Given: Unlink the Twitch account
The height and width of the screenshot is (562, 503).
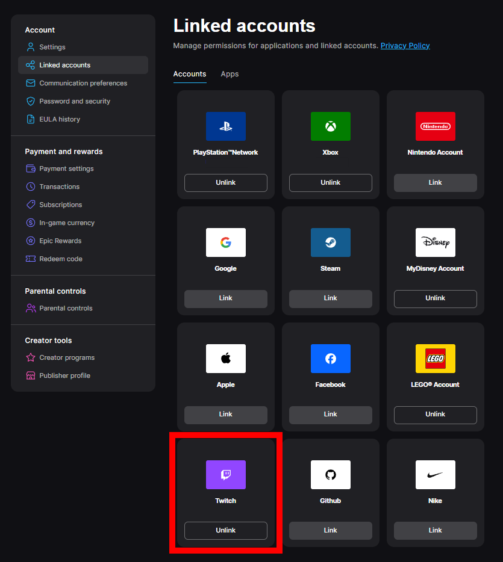Looking at the screenshot, I should 225,530.
